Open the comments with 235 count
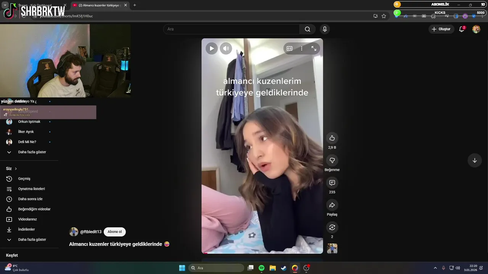 332,183
